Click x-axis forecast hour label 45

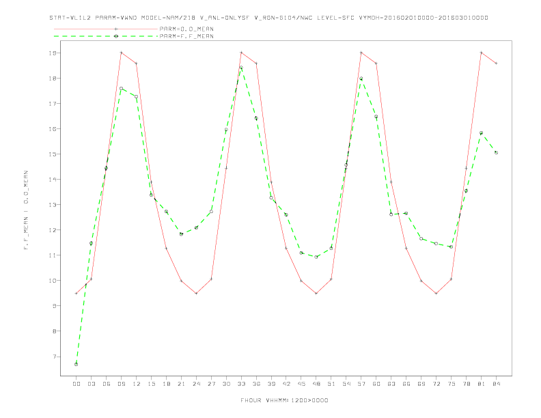pos(301,384)
